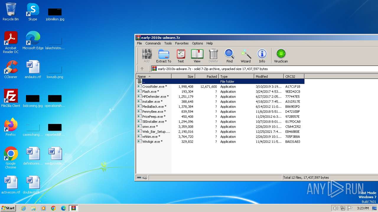Click Chrome icon in the taskbar
378x212 pixels.
coord(53,208)
